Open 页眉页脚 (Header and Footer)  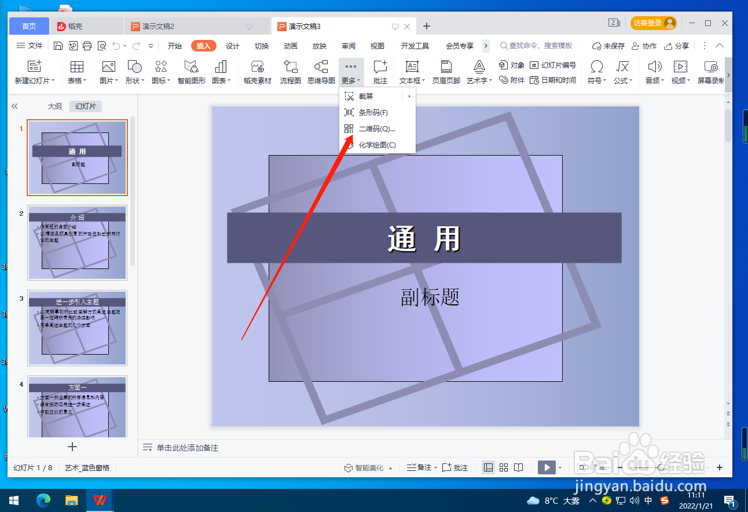click(446, 73)
